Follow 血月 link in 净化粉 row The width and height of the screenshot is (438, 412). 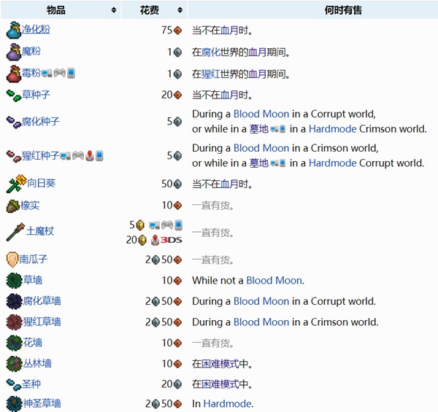pos(229,31)
